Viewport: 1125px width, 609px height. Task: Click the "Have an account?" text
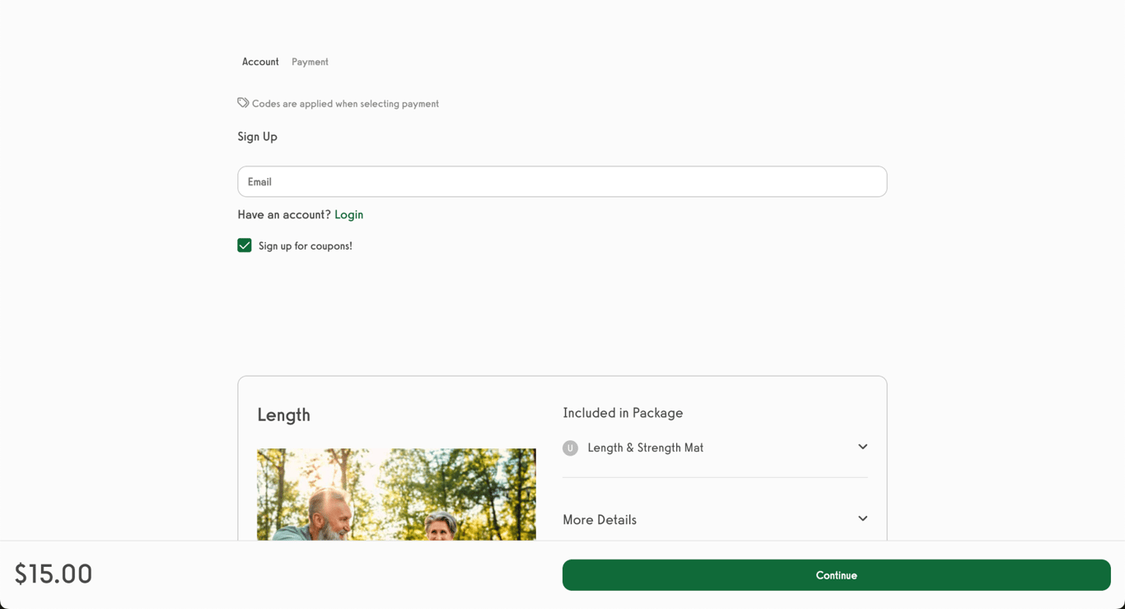click(283, 215)
